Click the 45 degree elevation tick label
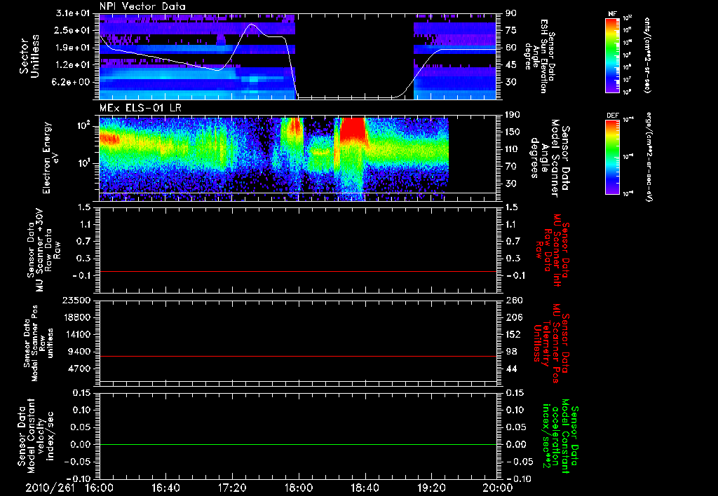This screenshot has width=718, height=496. [510, 65]
